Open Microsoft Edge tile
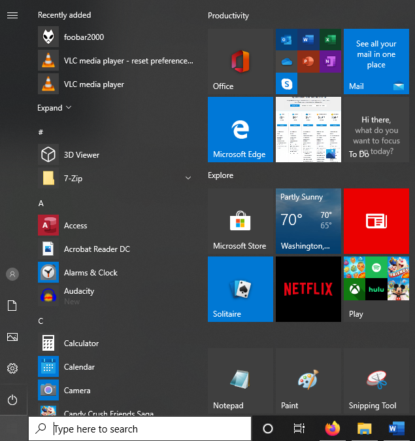This screenshot has height=441, width=415. pyautogui.click(x=240, y=130)
